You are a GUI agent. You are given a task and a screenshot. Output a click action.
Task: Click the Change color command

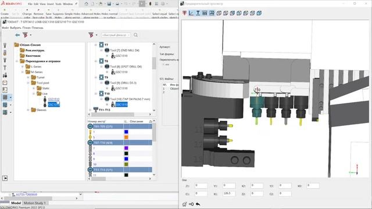[27, 14]
